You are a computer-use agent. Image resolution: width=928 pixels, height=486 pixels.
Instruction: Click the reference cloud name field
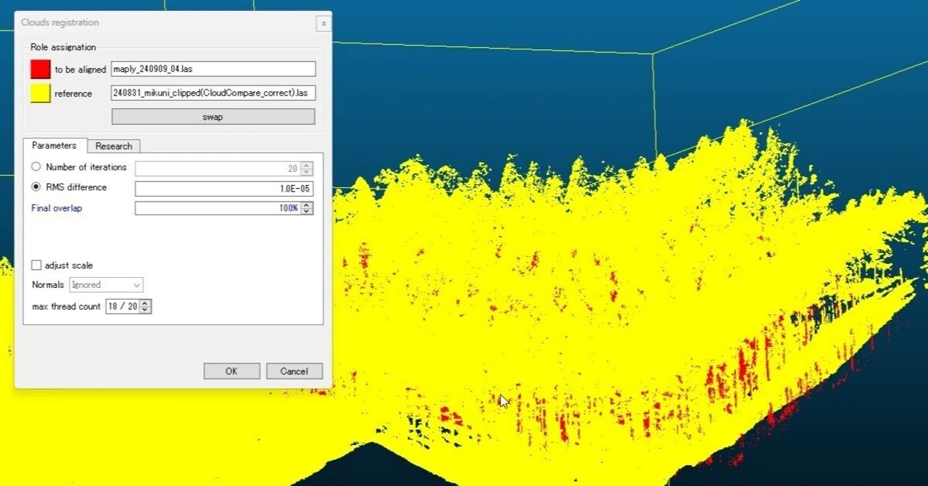point(213,93)
